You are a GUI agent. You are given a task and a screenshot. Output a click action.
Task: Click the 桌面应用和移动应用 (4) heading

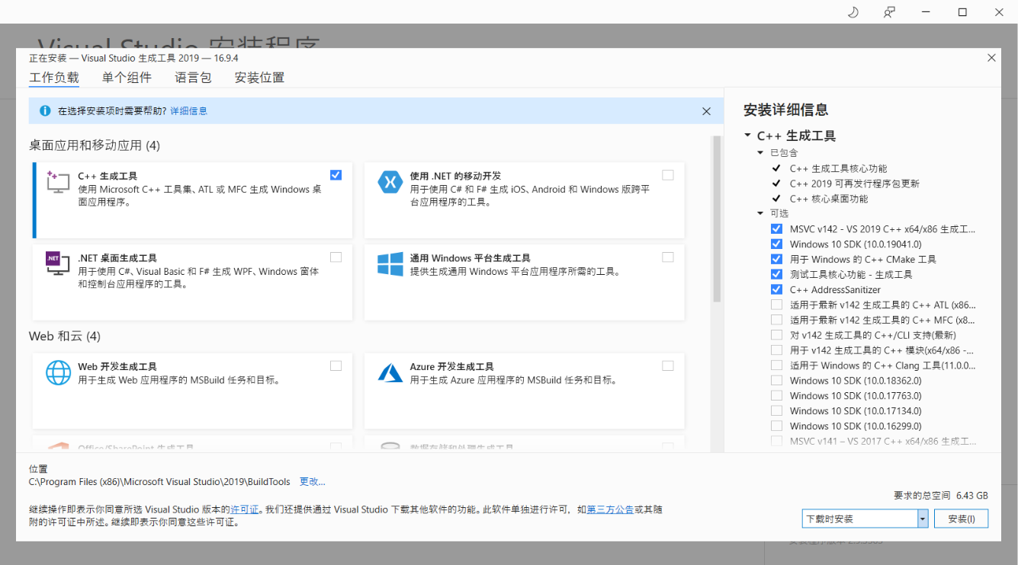pyautogui.click(x=95, y=145)
